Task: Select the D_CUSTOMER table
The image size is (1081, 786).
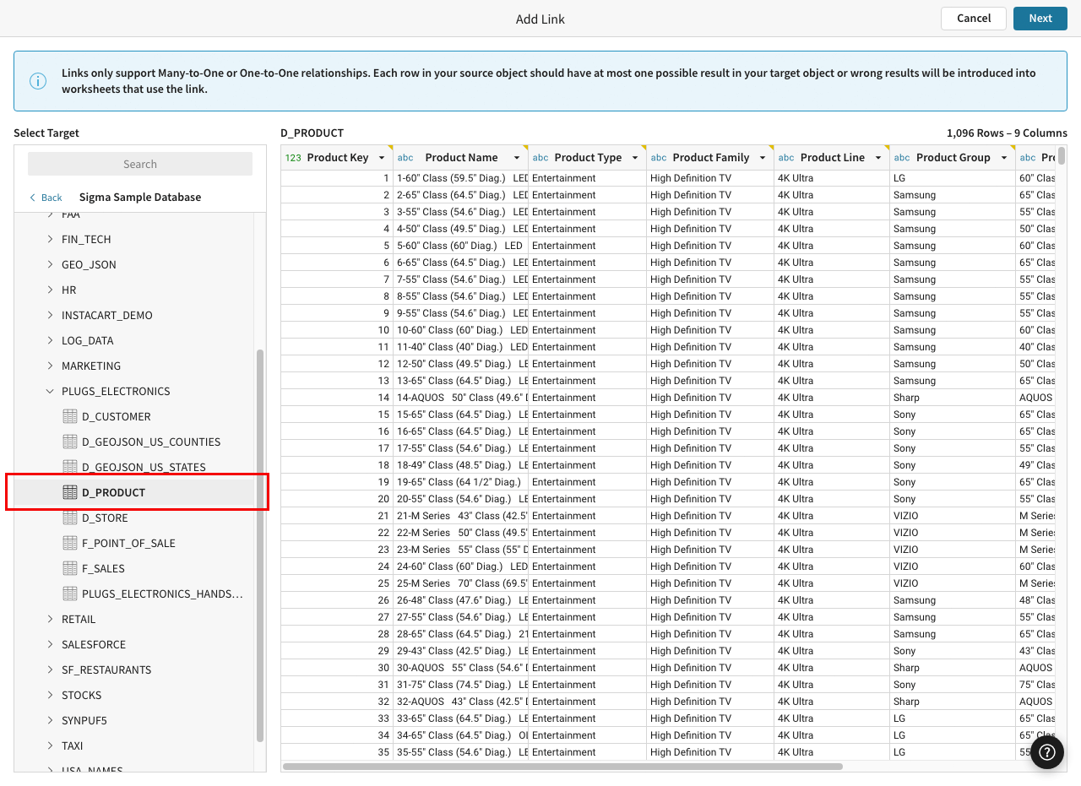Action: point(133,416)
